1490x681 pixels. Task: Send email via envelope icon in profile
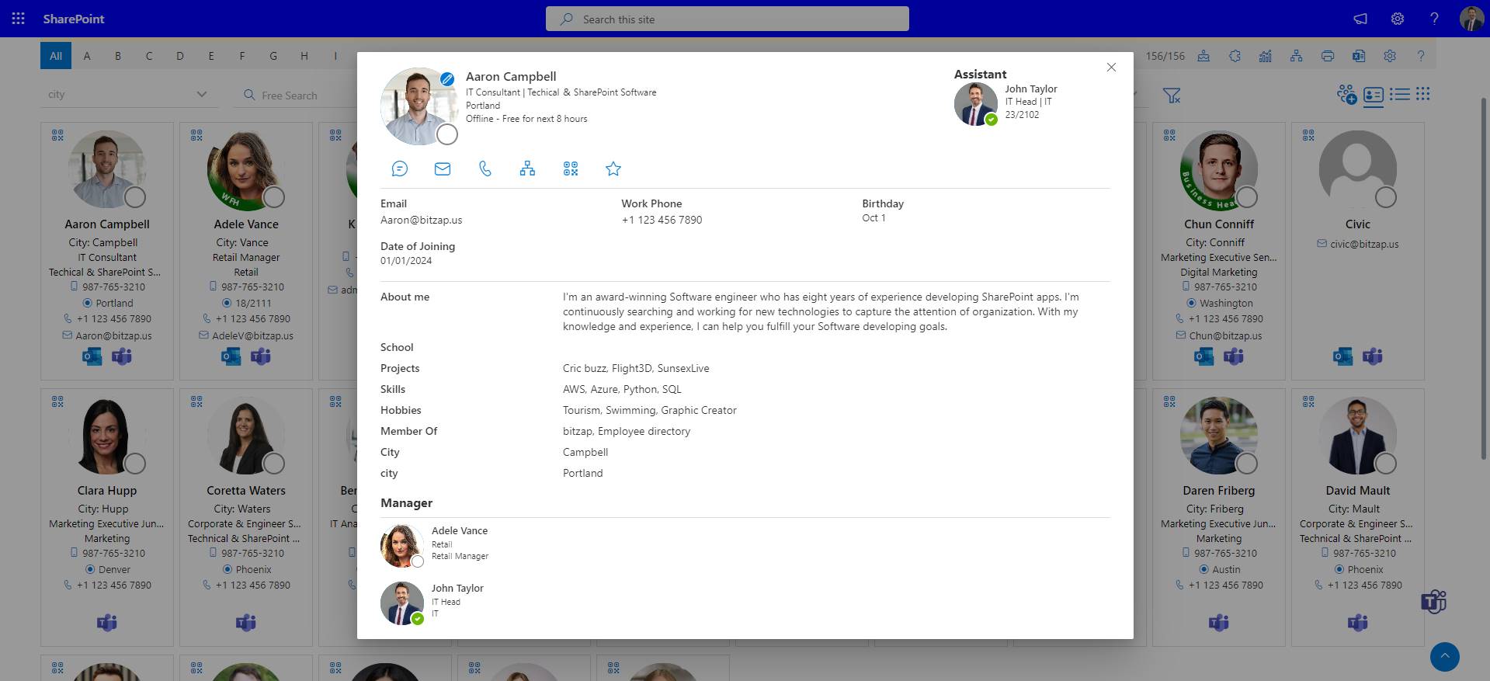click(443, 169)
